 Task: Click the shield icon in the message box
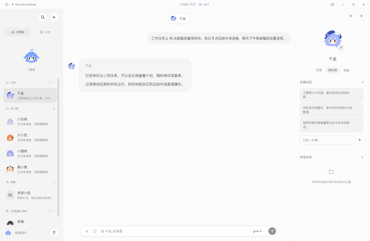95,231
